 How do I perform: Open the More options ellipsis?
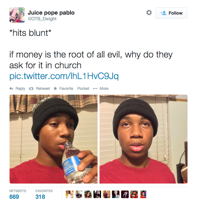(95, 89)
